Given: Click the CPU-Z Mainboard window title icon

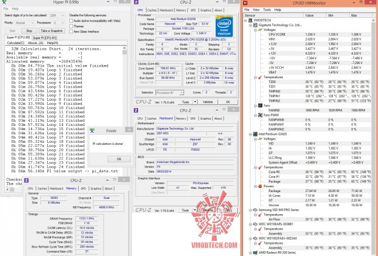Looking at the screenshot, I should 136,110.
